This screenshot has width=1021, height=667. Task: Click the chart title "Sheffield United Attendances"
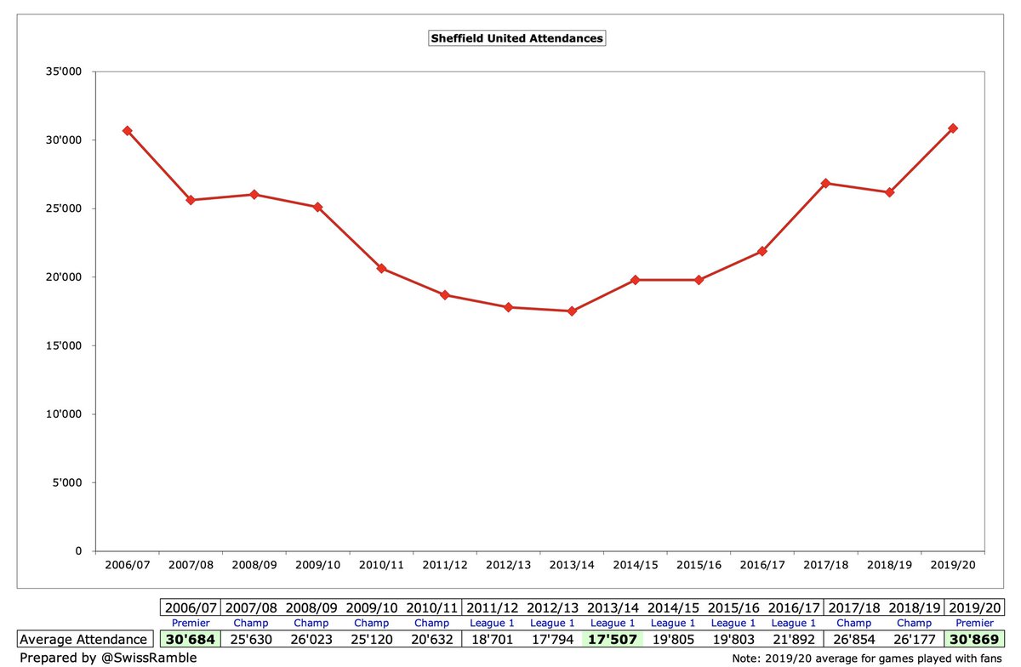pyautogui.click(x=517, y=38)
